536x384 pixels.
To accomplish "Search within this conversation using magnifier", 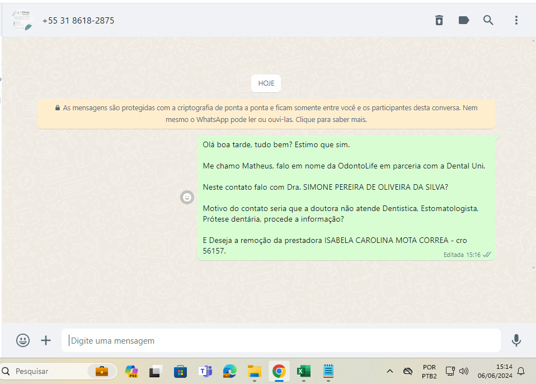I will [x=488, y=20].
